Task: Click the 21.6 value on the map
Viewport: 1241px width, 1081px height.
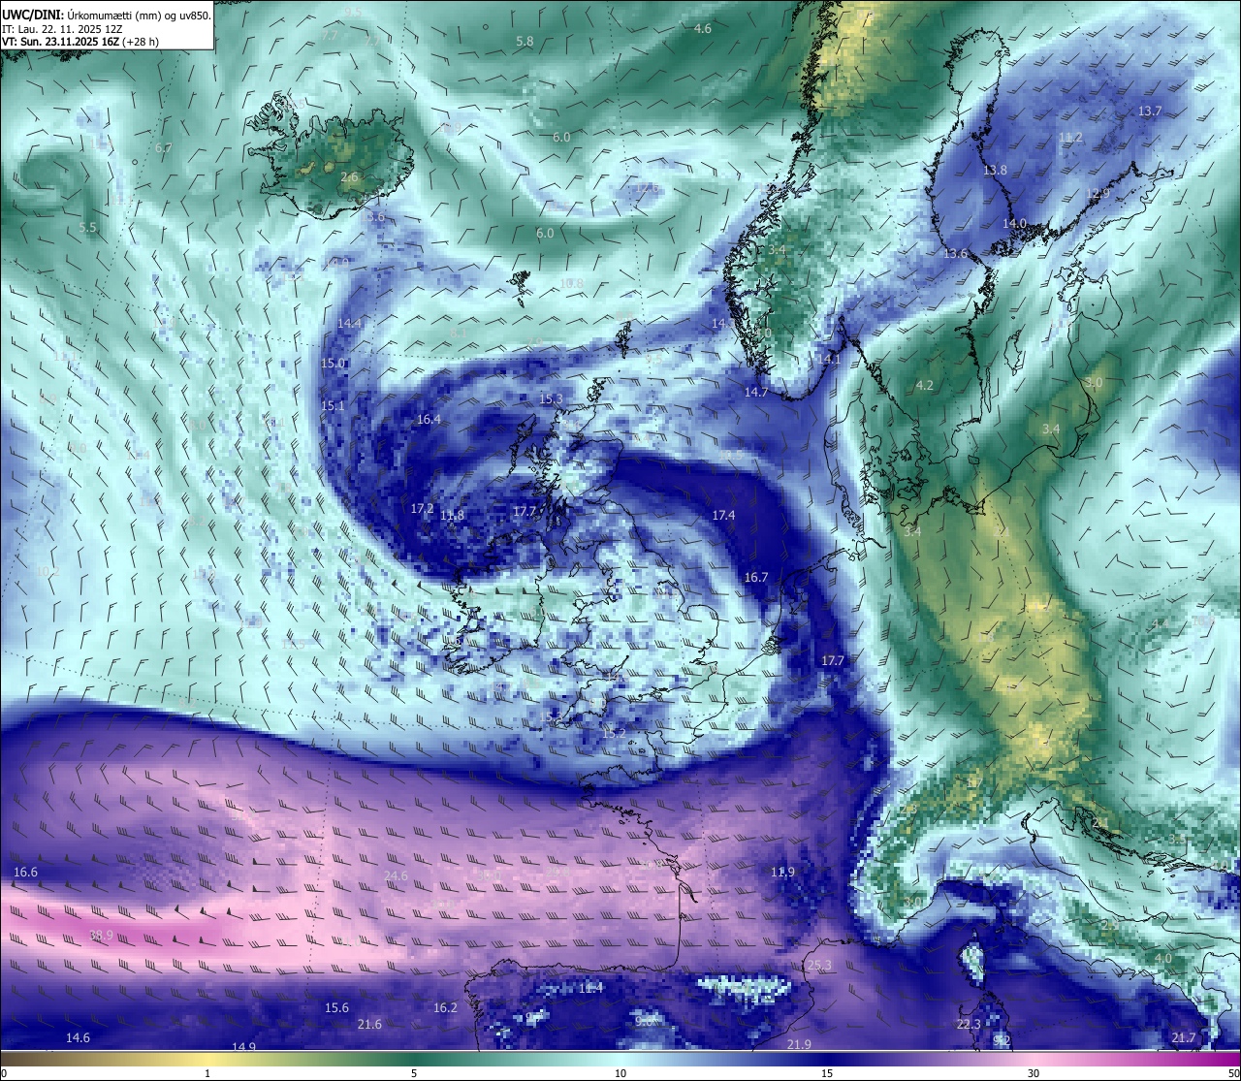Action: click(369, 1025)
